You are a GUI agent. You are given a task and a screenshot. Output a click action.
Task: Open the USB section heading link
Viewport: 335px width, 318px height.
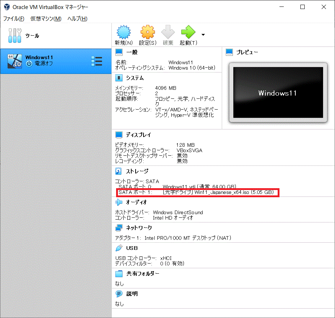coord(132,248)
